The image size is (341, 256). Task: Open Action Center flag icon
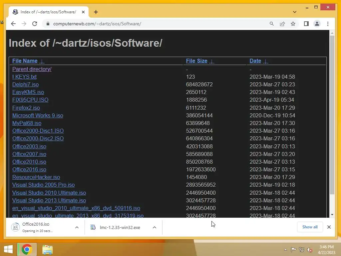[294, 250]
